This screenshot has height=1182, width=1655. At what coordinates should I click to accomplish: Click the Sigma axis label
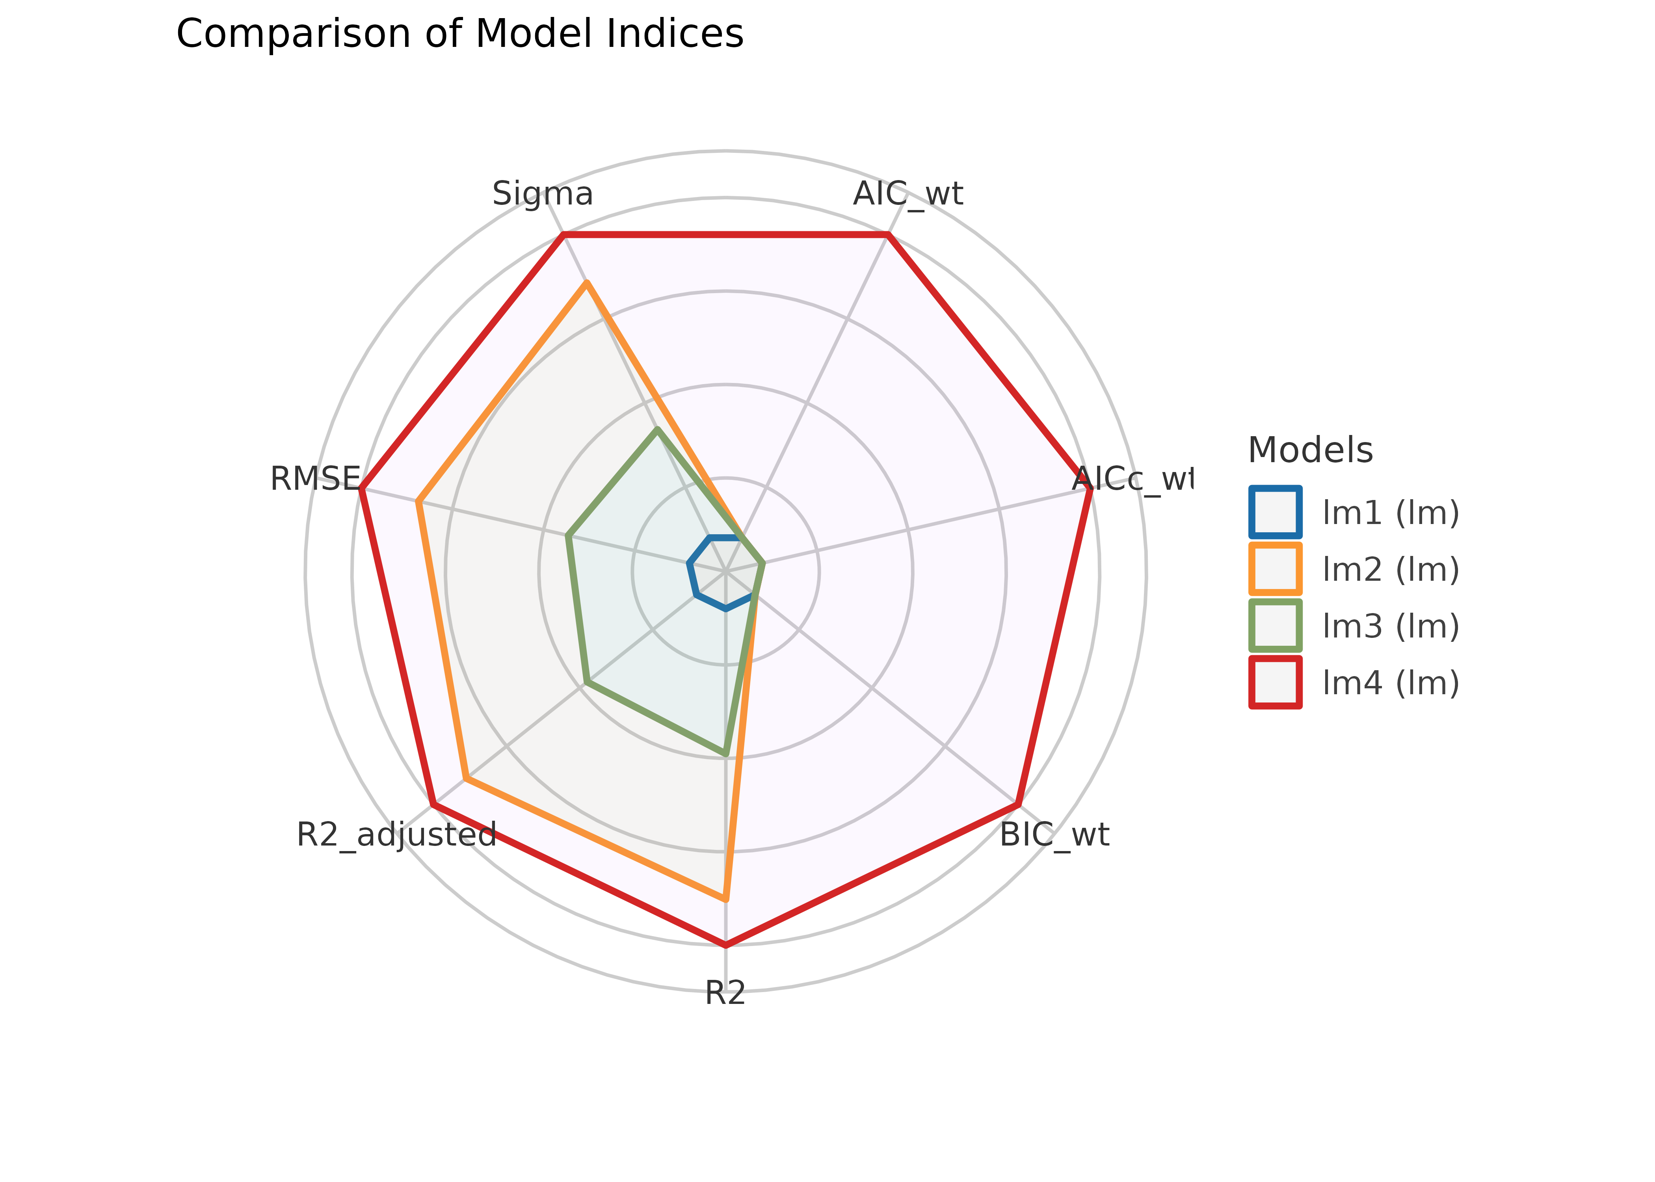click(x=543, y=194)
